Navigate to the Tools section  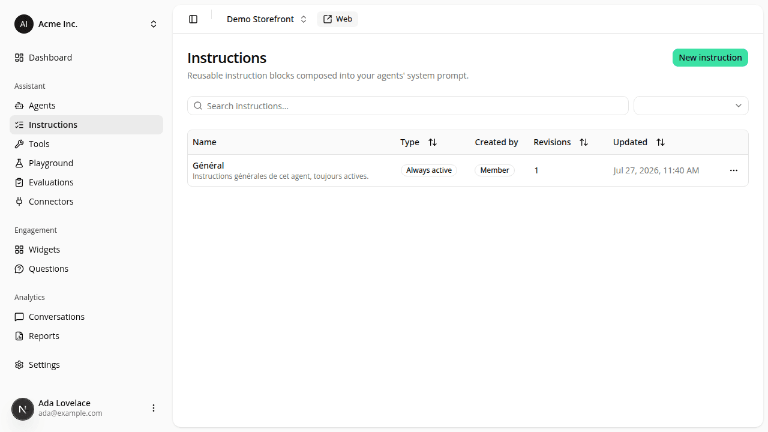pos(86,144)
